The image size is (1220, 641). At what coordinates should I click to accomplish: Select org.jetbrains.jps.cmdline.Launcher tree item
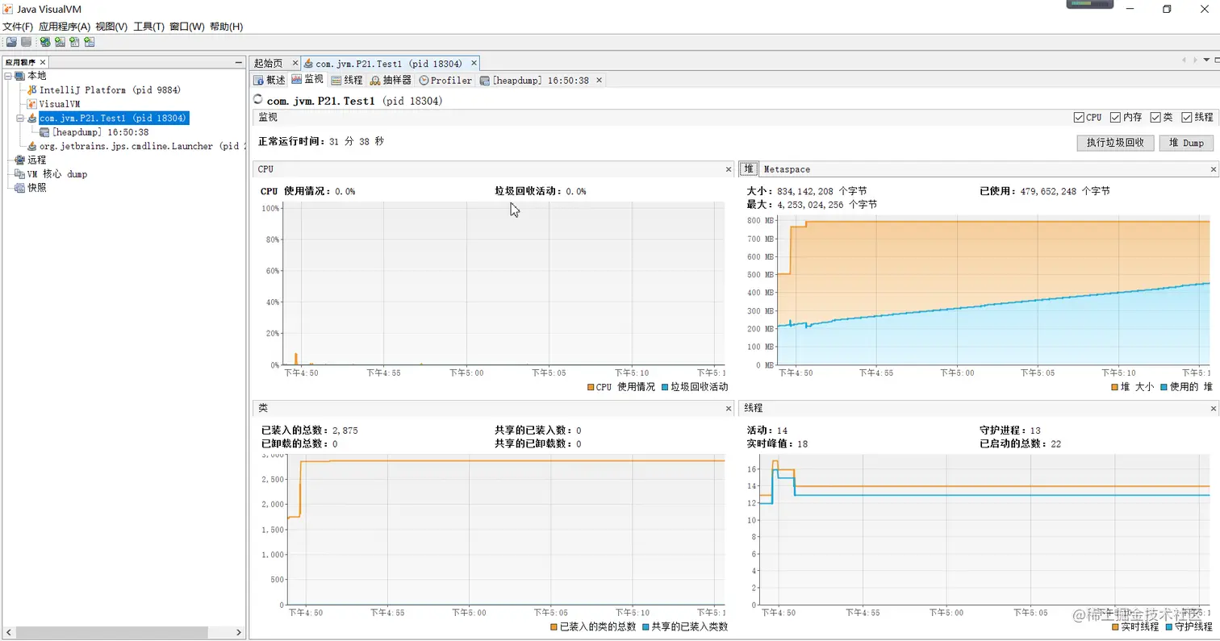[x=141, y=146]
